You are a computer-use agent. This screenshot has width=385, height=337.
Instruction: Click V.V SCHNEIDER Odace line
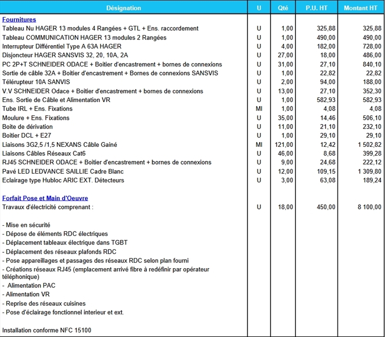pos(103,91)
